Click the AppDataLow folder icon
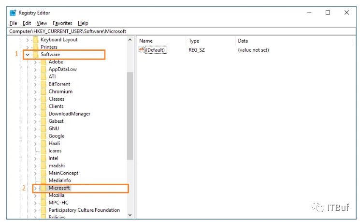The height and width of the screenshot is (222, 360). tap(43, 69)
